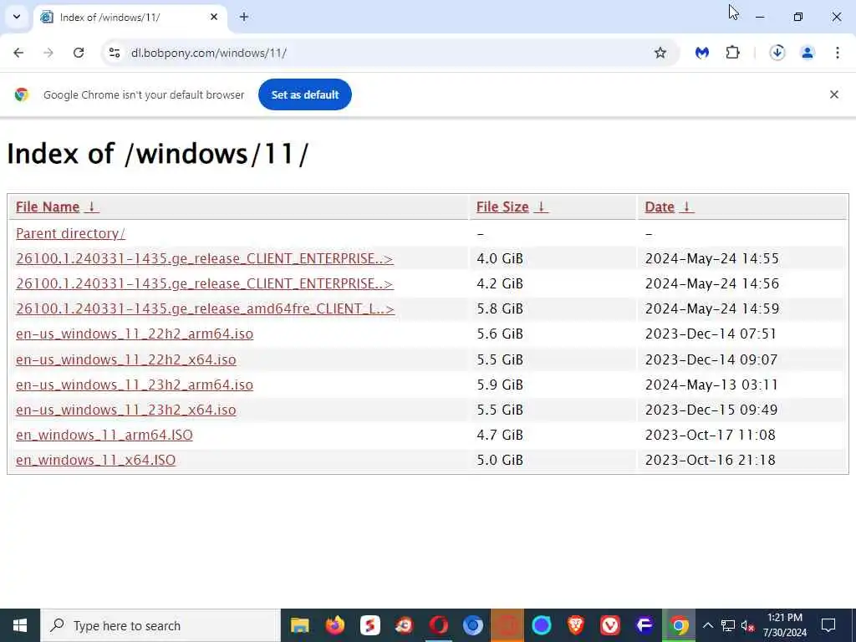Screen dimensions: 856x642
Task: Click the 'Index of /windows/11/' page heading
Action: (157, 154)
